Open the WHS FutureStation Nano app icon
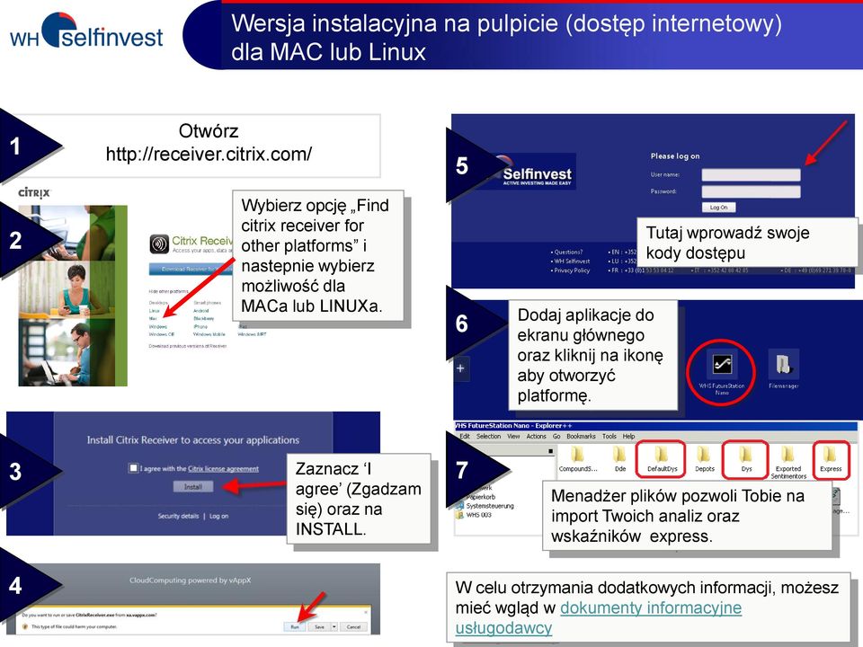Screen dimensions: 863x647 point(722,365)
